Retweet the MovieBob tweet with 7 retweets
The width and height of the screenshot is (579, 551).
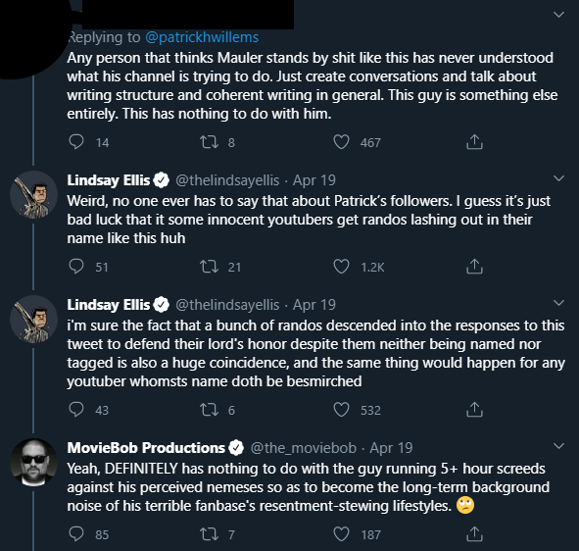(x=209, y=534)
